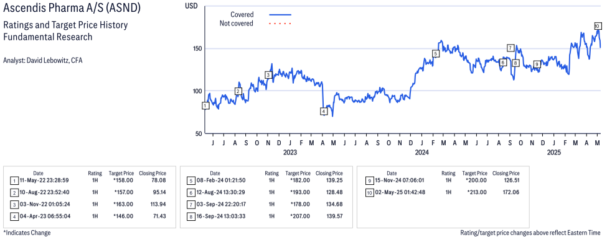The height and width of the screenshot is (237, 607).
Task: Select chart marker 8 on the price line
Action: [515, 63]
